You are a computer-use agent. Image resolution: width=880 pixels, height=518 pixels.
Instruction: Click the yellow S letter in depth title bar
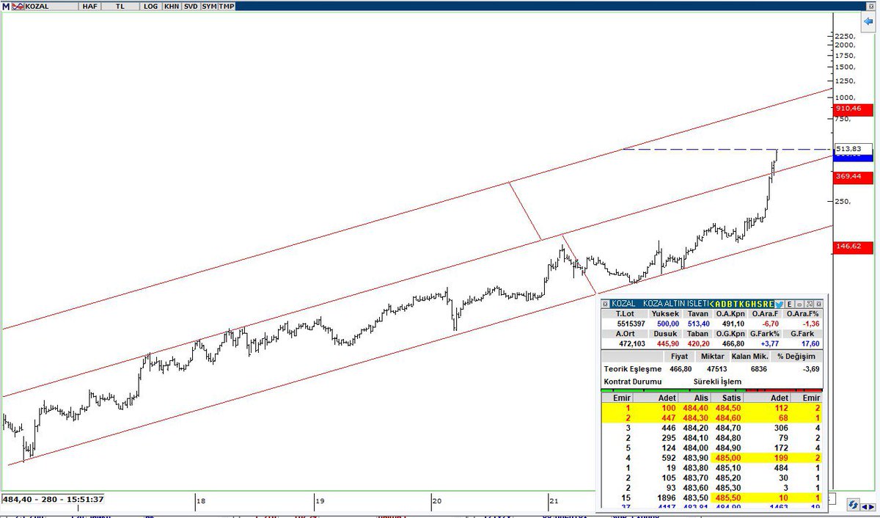pyautogui.click(x=759, y=304)
